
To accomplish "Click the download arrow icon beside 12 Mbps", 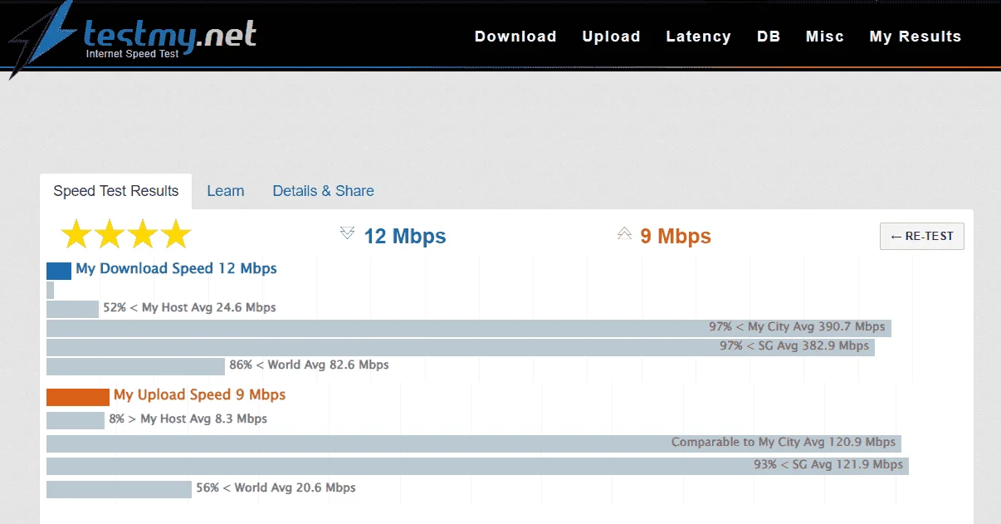I will tap(348, 234).
